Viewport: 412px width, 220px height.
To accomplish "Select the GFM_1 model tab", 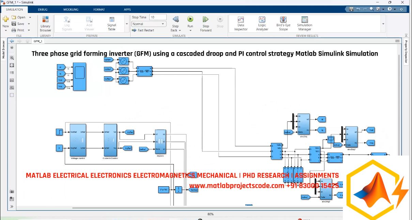I will tap(39, 42).
